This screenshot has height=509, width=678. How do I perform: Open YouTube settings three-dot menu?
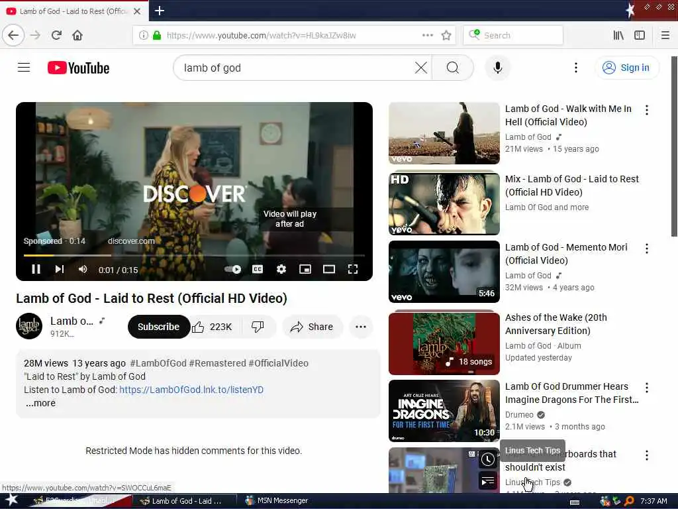click(x=575, y=68)
